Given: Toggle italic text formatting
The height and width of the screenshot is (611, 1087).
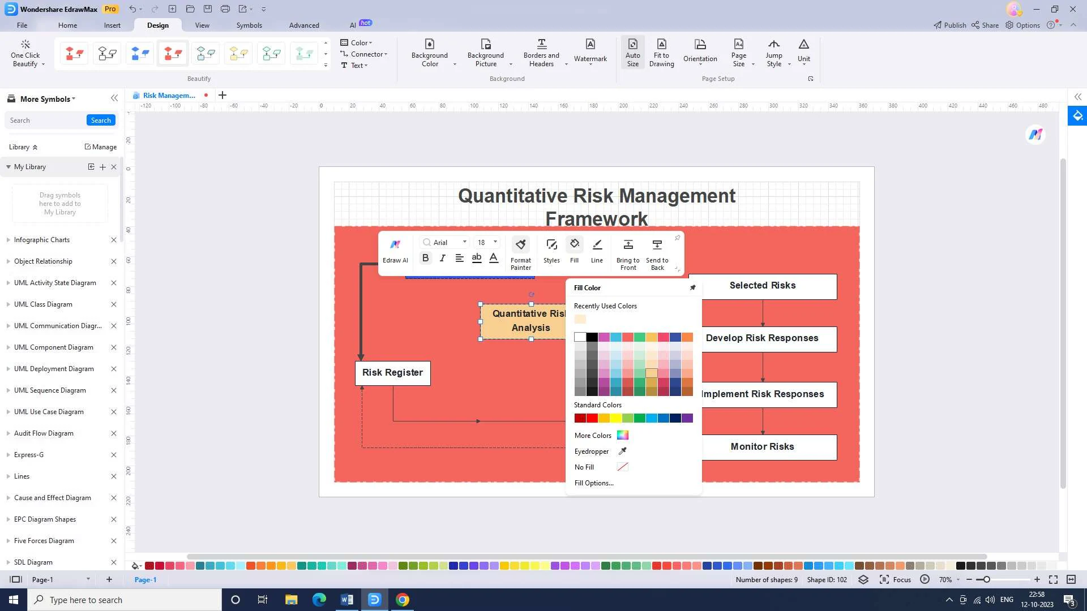Looking at the screenshot, I should 442,258.
